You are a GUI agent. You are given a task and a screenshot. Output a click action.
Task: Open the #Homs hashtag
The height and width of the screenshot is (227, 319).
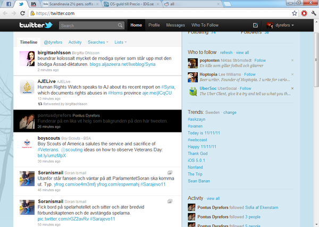click(115, 93)
